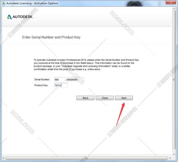Viewport: 178px width, 162px height.
Task: Click the Autodesk title bar icon
Action: tap(4, 3)
